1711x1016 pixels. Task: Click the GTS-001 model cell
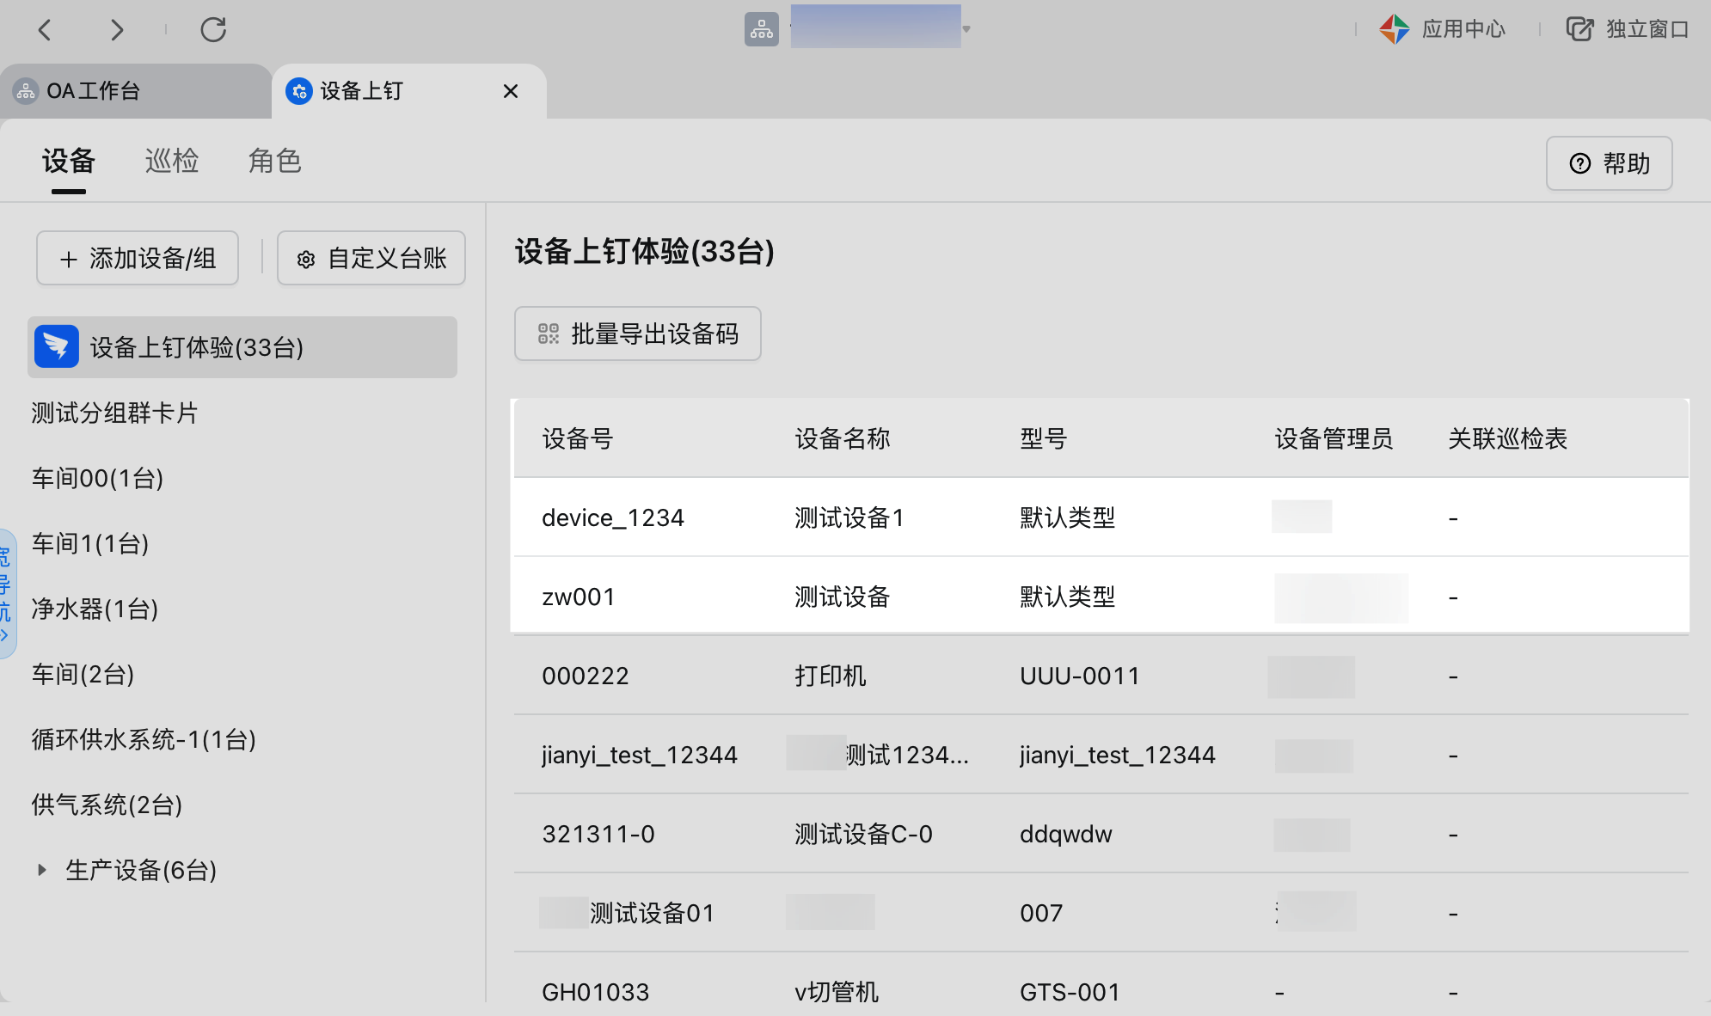(1070, 993)
